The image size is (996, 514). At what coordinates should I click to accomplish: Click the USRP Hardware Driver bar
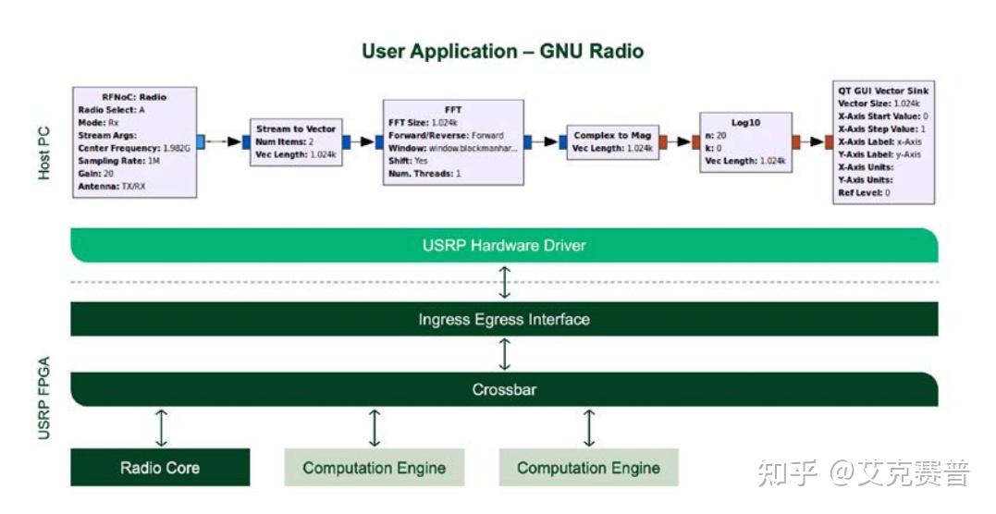click(x=504, y=245)
